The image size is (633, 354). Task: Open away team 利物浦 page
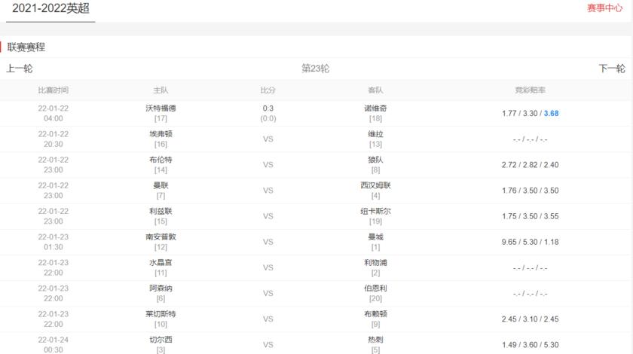(376, 262)
